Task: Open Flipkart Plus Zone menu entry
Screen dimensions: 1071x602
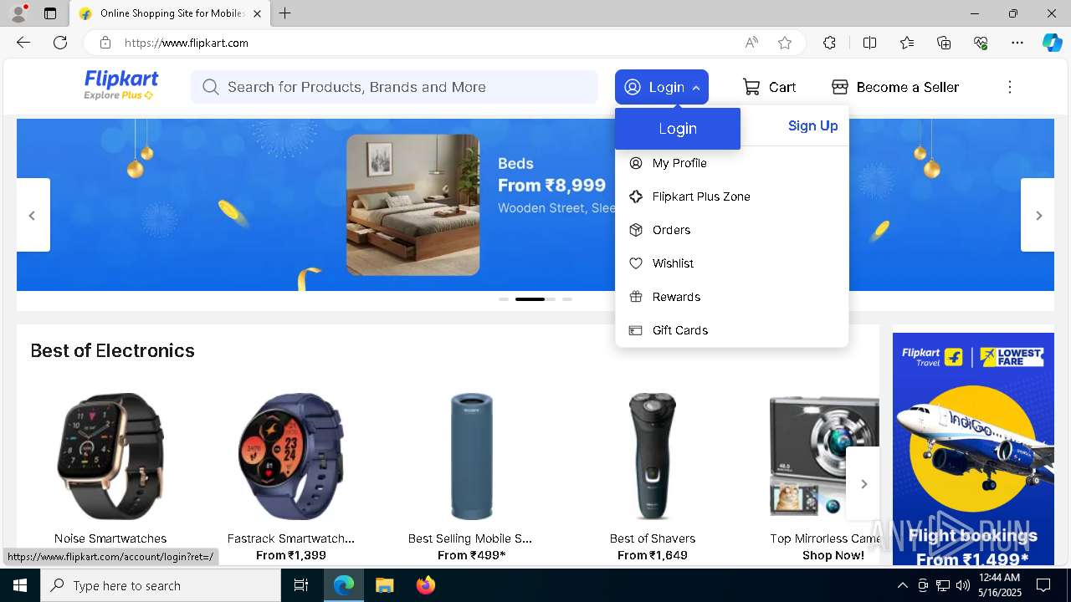Action: (731, 196)
